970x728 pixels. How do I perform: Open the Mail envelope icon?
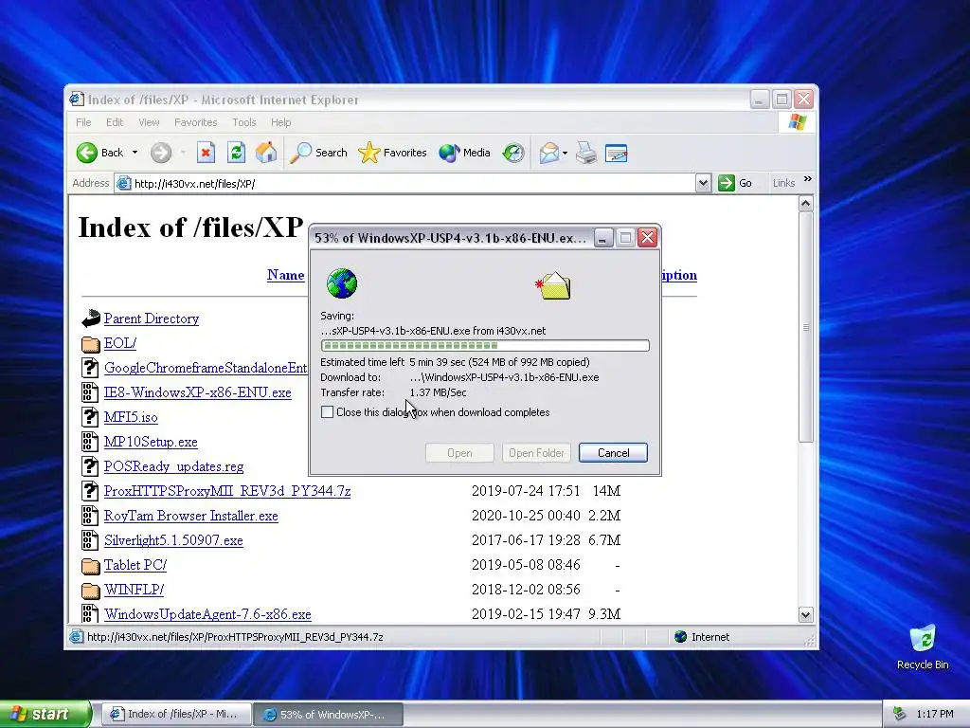pos(548,153)
